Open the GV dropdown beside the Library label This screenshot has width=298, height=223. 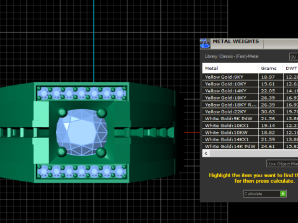[x=294, y=57]
